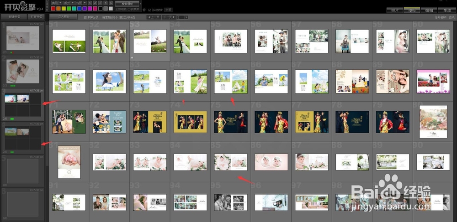This screenshot has width=457, height=222.
Task: Select 全部模板 all templates option
Action: (x=121, y=9)
